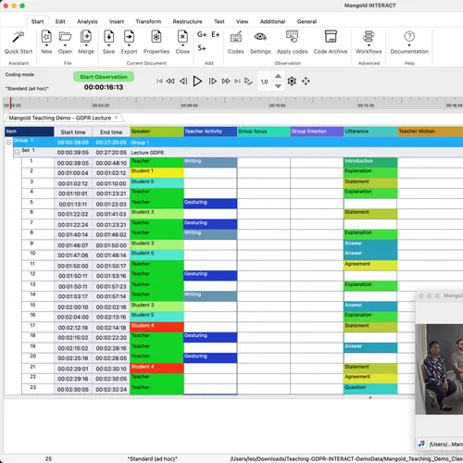Open the Save dropdown arrow

pos(108,45)
